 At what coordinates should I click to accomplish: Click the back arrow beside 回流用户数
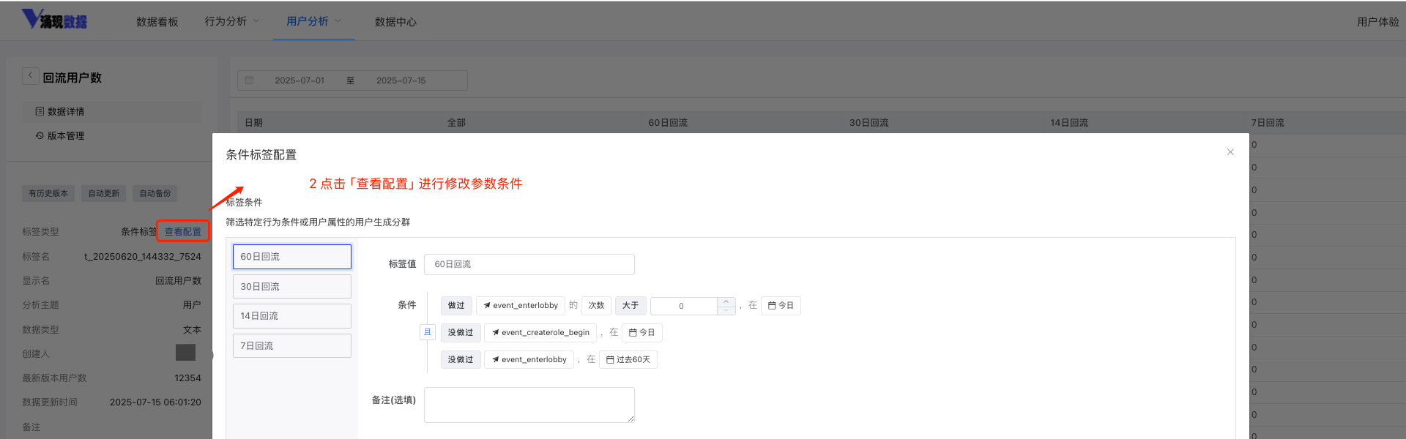(x=30, y=76)
